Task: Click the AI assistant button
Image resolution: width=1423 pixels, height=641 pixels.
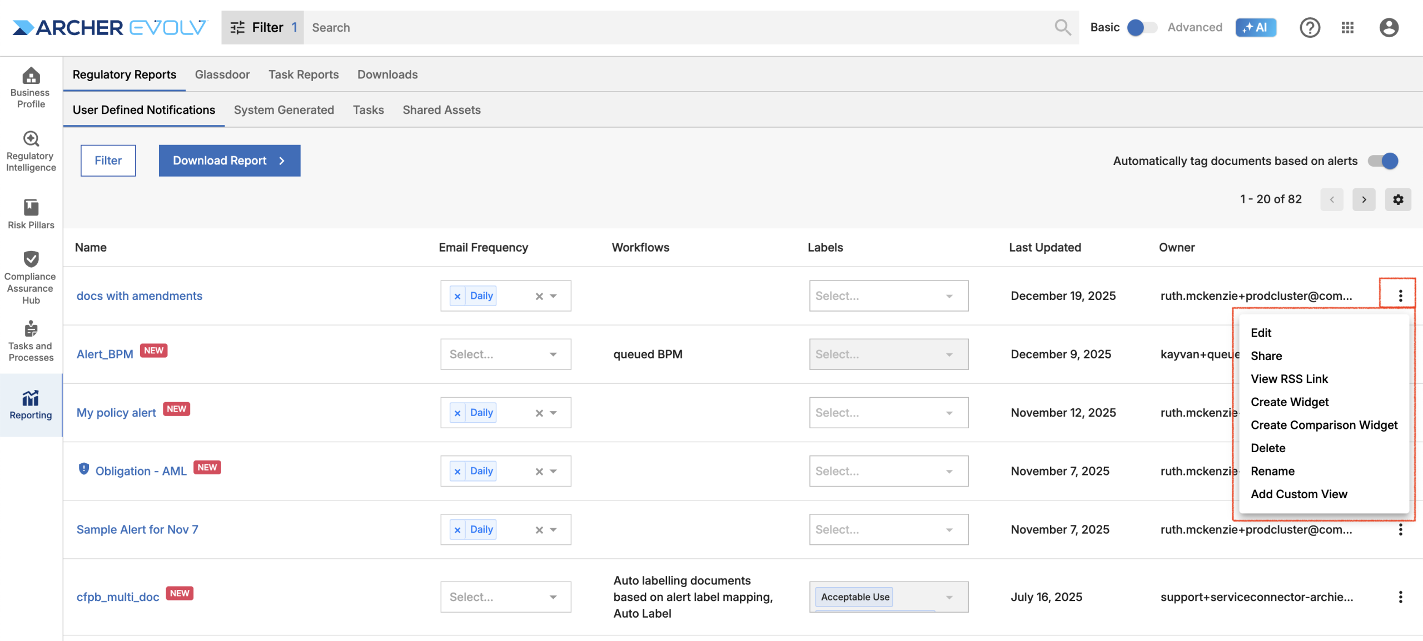Action: click(x=1255, y=27)
